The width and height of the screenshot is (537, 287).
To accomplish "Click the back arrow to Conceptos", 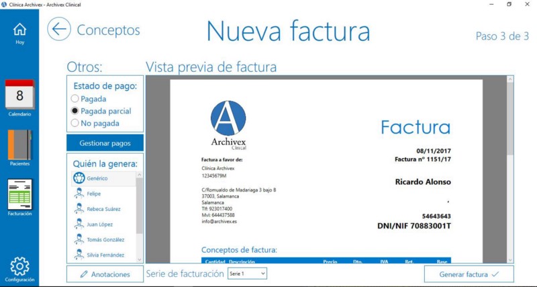I will coord(59,29).
